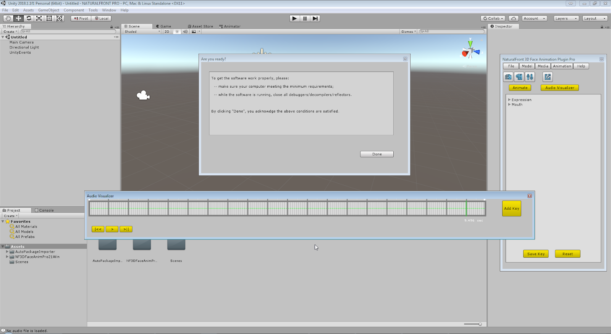Open the Component menu
The height and width of the screenshot is (334, 611).
[74, 10]
